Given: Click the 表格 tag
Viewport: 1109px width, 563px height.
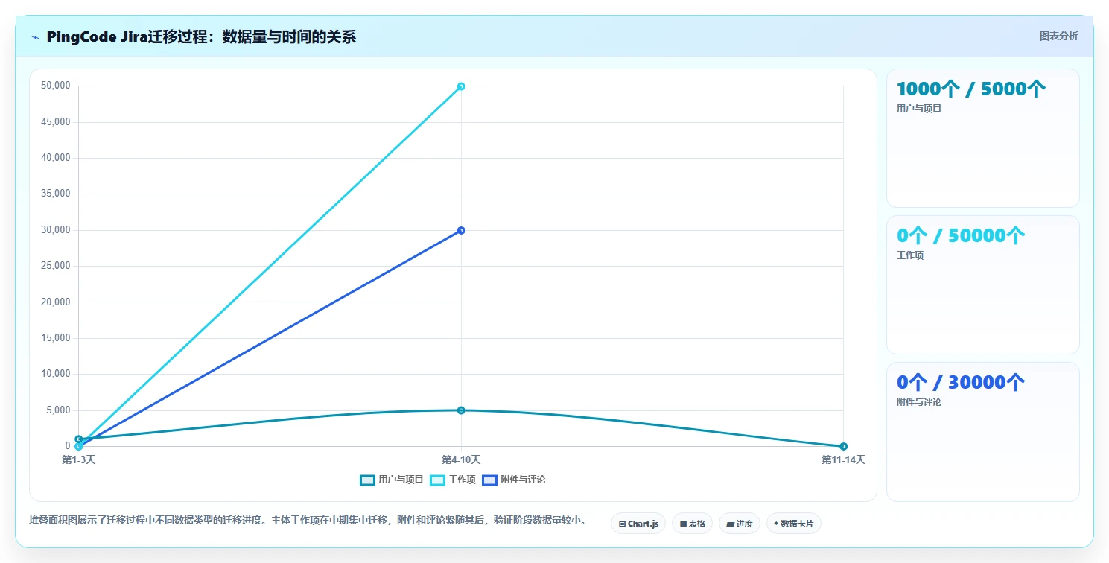Looking at the screenshot, I should coord(692,524).
